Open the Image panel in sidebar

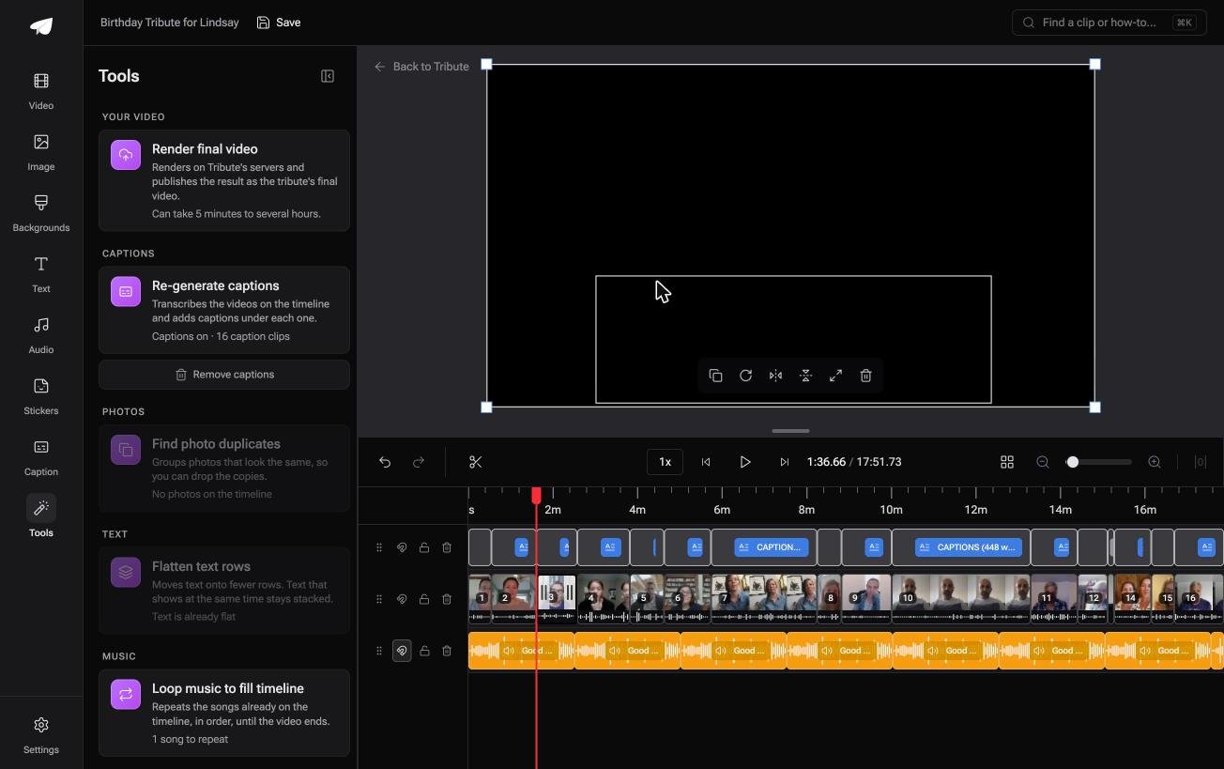point(41,152)
